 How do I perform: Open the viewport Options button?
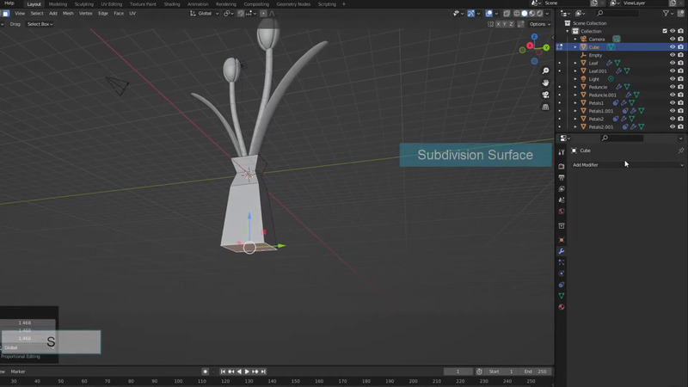[x=539, y=24]
